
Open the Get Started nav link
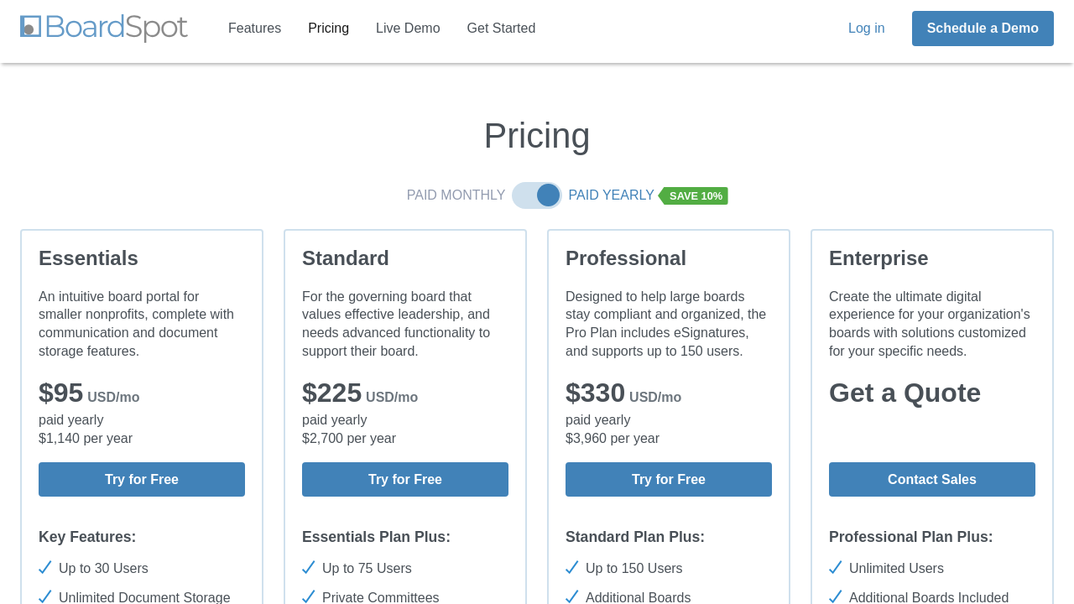click(501, 29)
